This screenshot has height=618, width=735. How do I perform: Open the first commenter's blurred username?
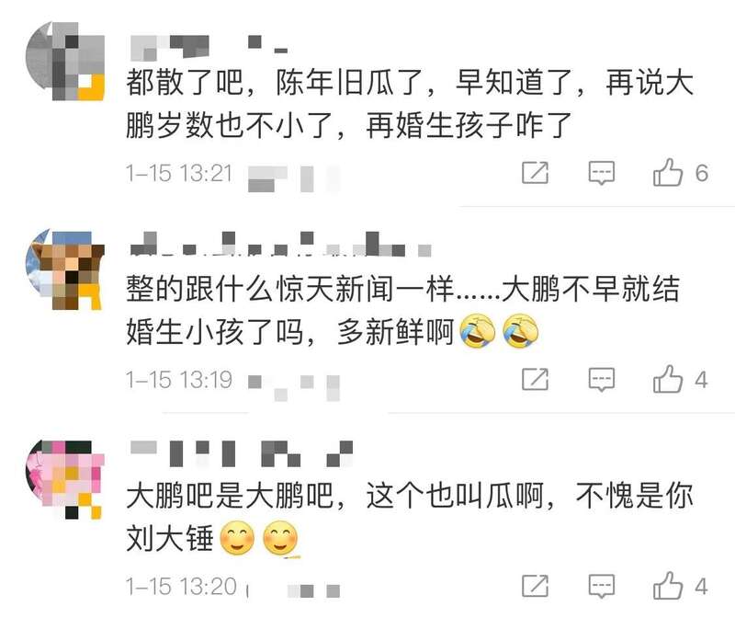coord(209,47)
